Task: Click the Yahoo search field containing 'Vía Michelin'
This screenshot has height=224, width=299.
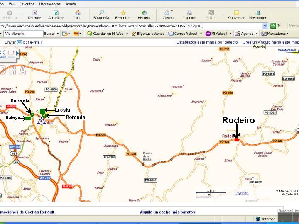Action: pyautogui.click(x=23, y=34)
